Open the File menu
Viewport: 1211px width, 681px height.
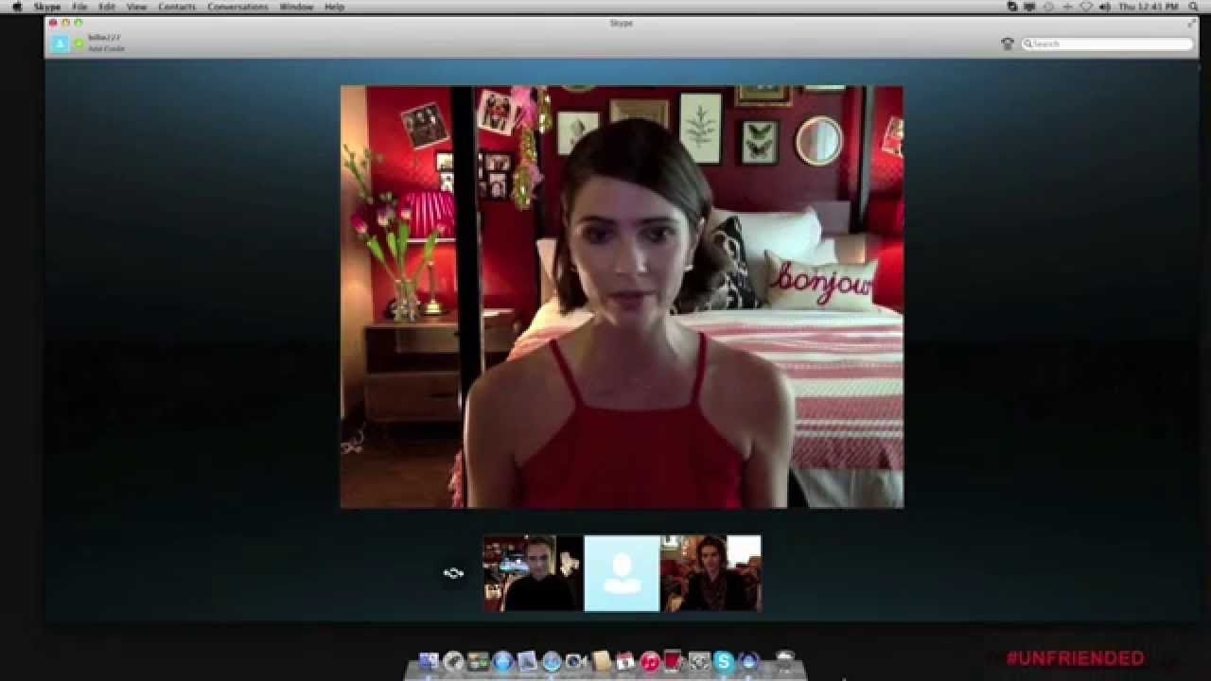(79, 7)
